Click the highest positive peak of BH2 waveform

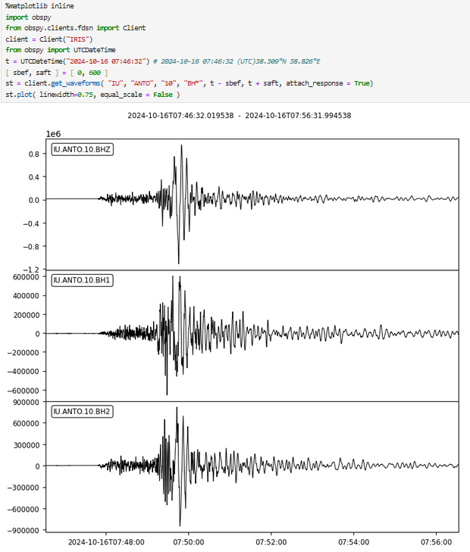[177, 408]
